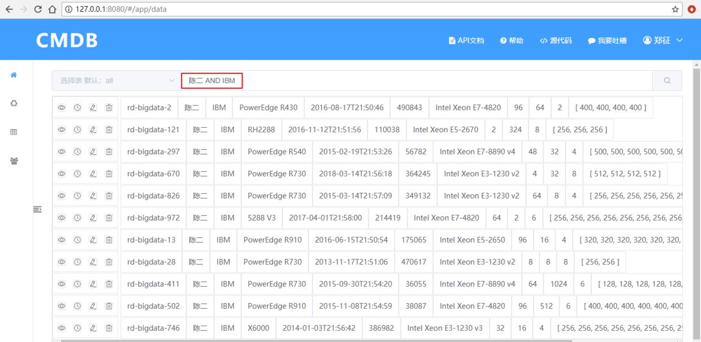View details of rd-bigdata-121 via eye icon
The height and width of the screenshot is (342, 701).
[62, 129]
